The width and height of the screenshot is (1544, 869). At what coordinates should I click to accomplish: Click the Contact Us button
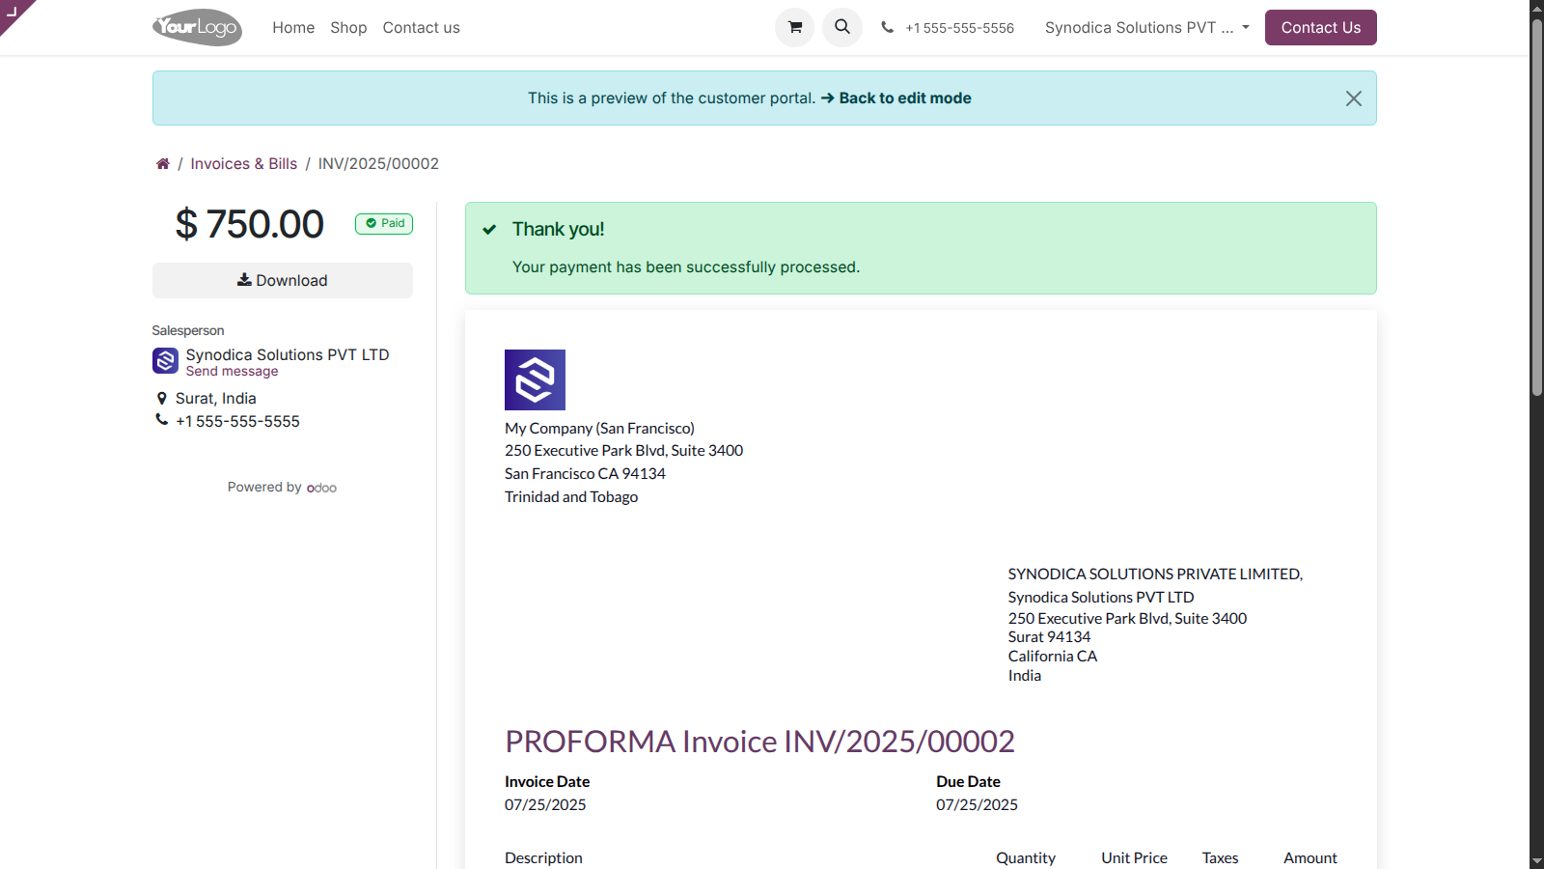click(1320, 27)
